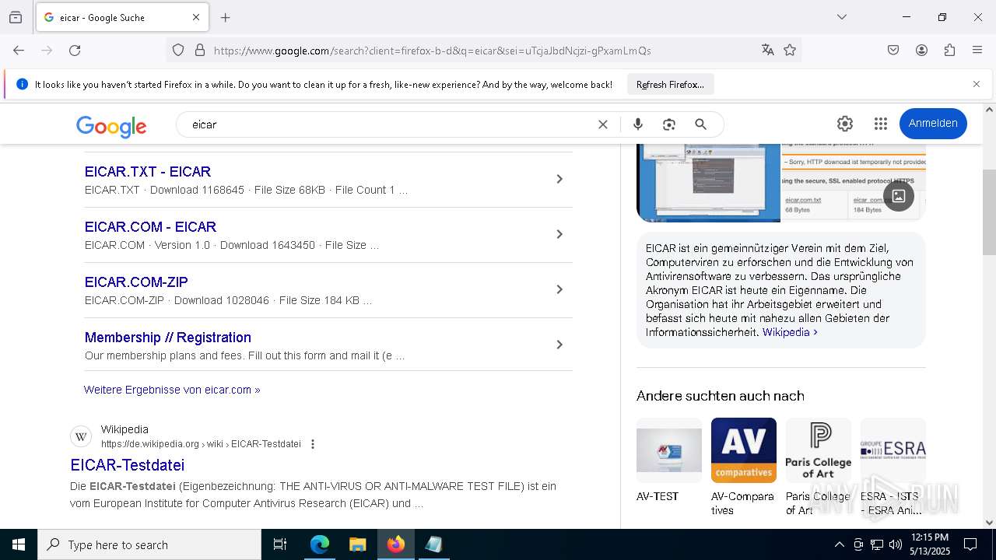Expand the EICAR.COM-ZIP result chevron
The height and width of the screenshot is (560, 996).
click(559, 289)
